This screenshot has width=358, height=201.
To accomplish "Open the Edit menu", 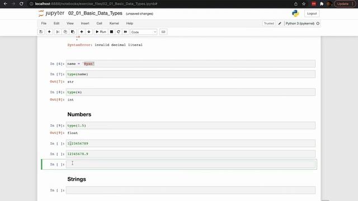I will tap(56, 23).
